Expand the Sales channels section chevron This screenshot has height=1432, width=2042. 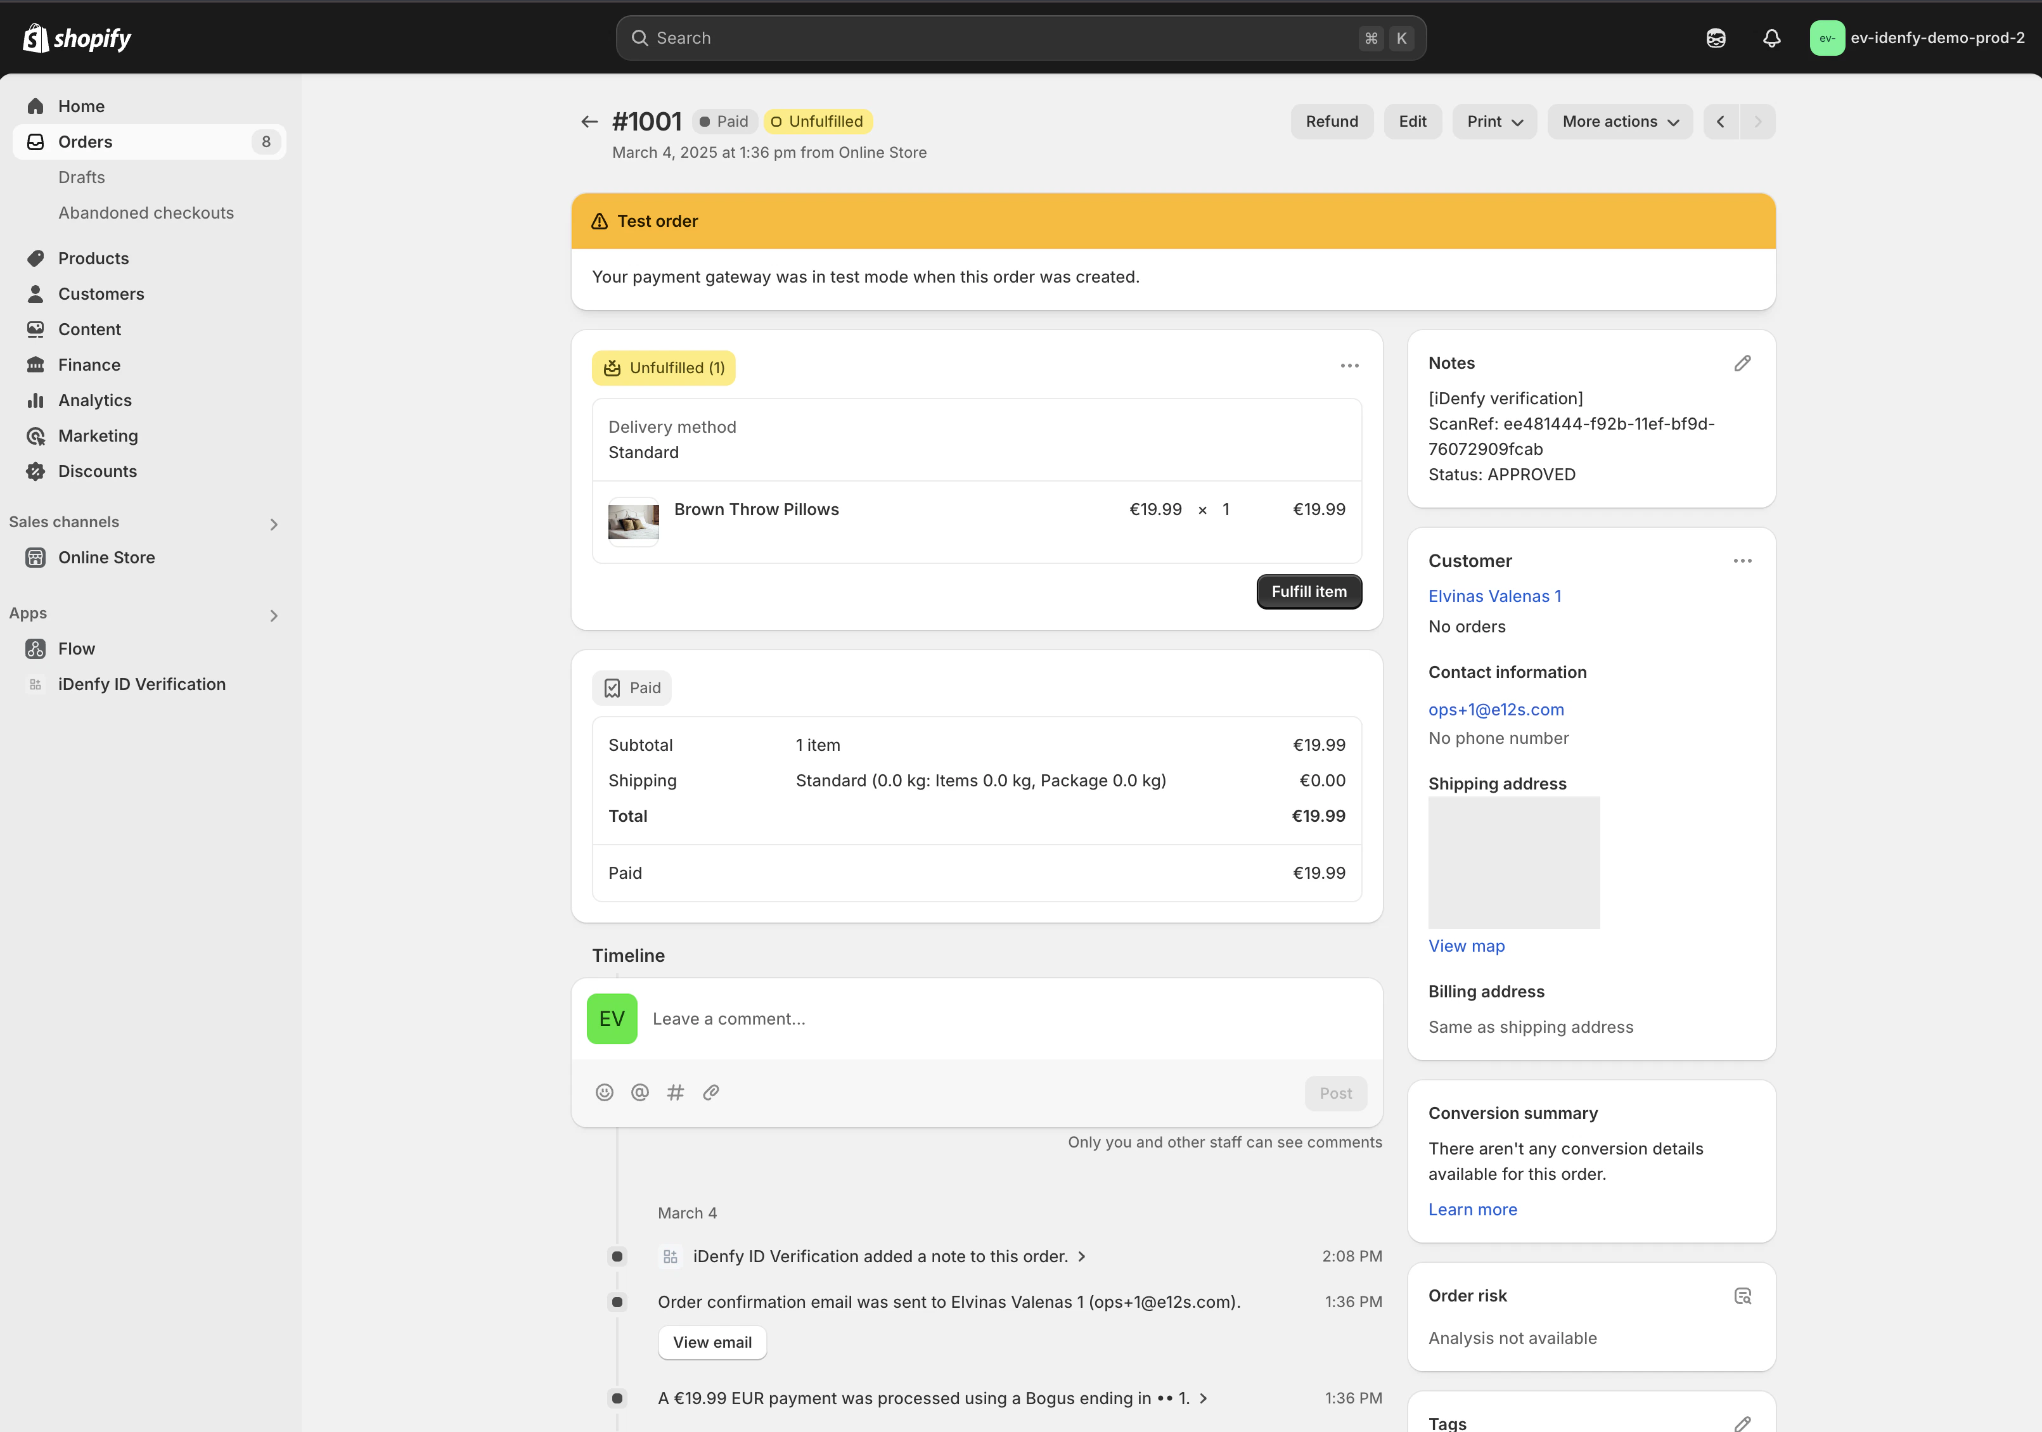274,525
